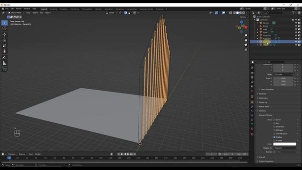The width and height of the screenshot is (302, 170).
Task: Open the Output properties tab
Action: pos(252,77)
